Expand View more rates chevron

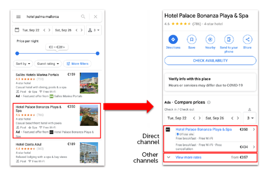point(168,157)
